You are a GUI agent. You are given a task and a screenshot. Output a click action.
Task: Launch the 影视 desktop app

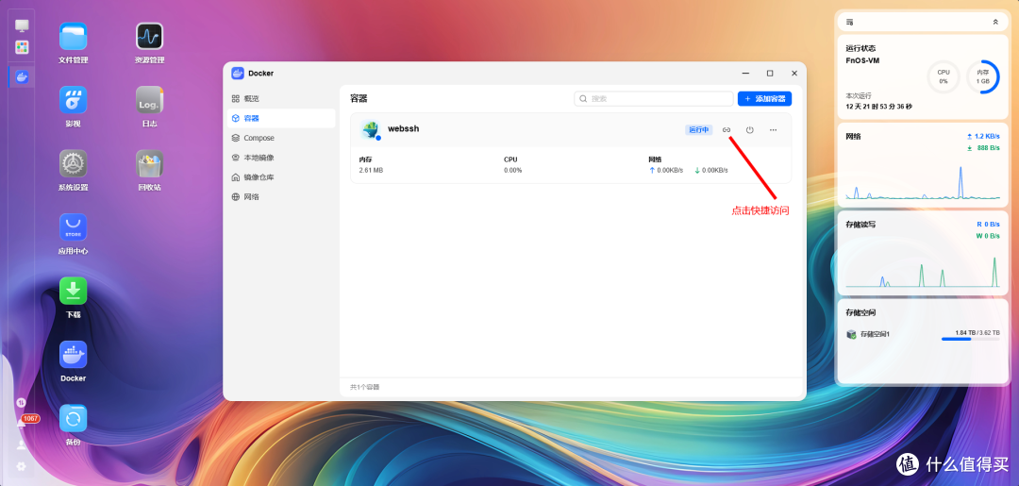click(73, 100)
